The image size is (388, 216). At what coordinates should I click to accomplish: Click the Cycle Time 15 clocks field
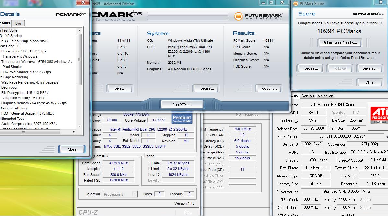coord(242,158)
